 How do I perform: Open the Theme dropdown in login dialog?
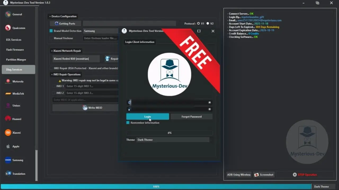[x=173, y=140]
